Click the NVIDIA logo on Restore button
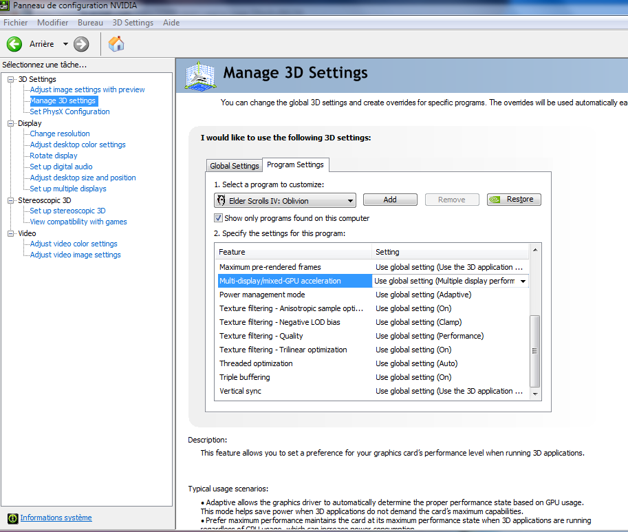The height and width of the screenshot is (532, 628). click(x=496, y=200)
